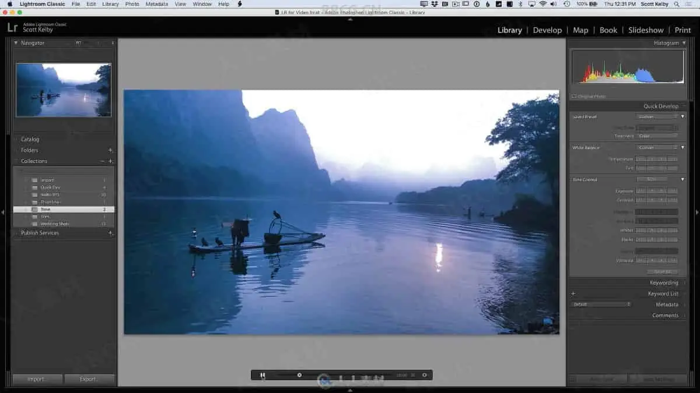Click the Wi-Fi status icon

tap(543, 4)
